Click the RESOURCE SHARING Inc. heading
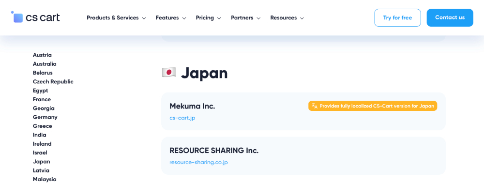Screen dimensions: 484x184 [x=214, y=151]
